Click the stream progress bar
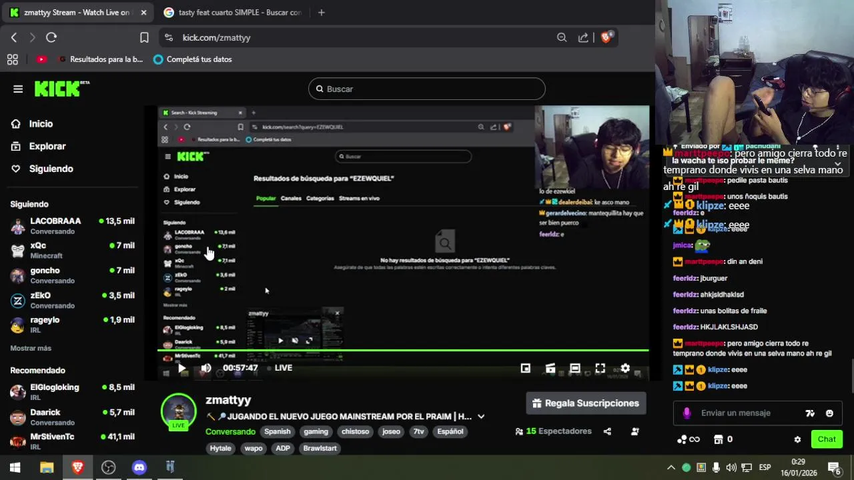 click(403, 350)
